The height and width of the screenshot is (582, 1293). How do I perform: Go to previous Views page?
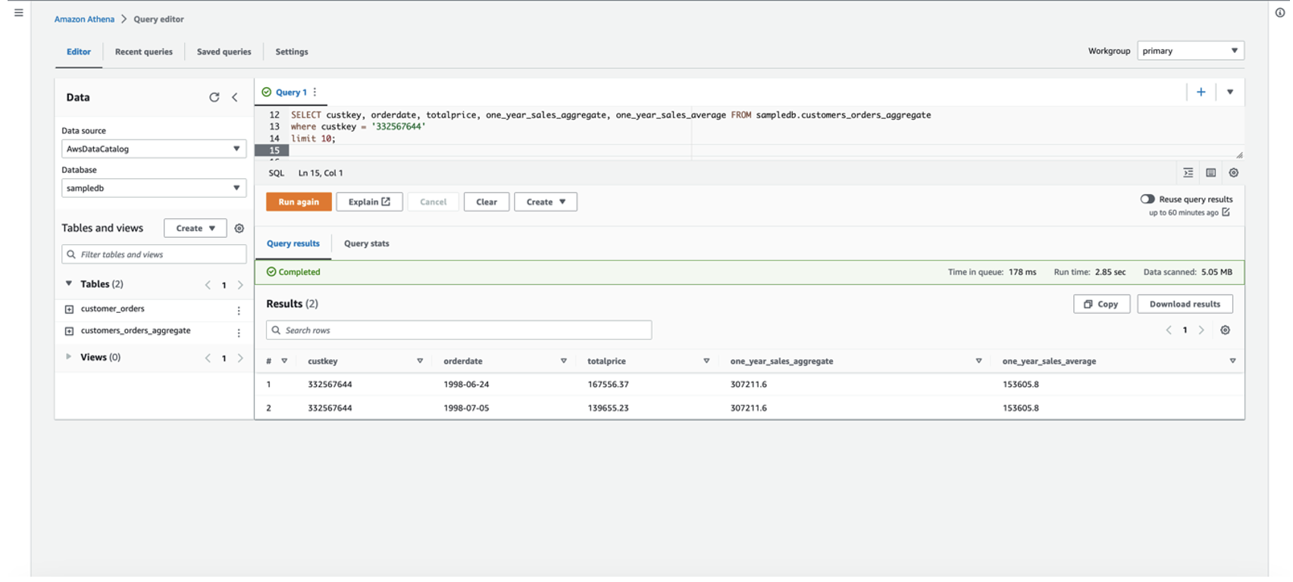coord(208,358)
